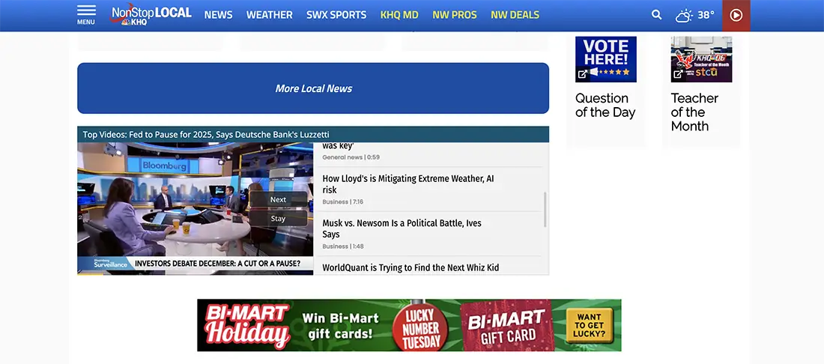Open the NW PROS menu item

coord(455,15)
